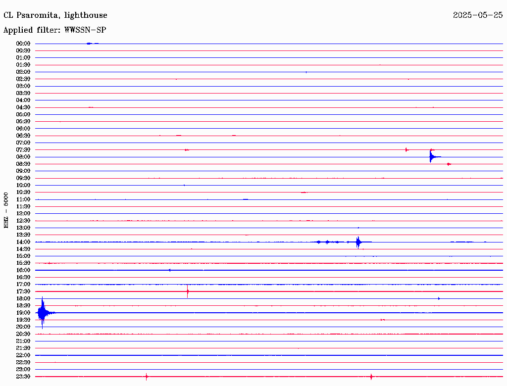Image resolution: width=507 pixels, height=386 pixels.
Task: Select the 23:30 time label
Action: [23, 377]
